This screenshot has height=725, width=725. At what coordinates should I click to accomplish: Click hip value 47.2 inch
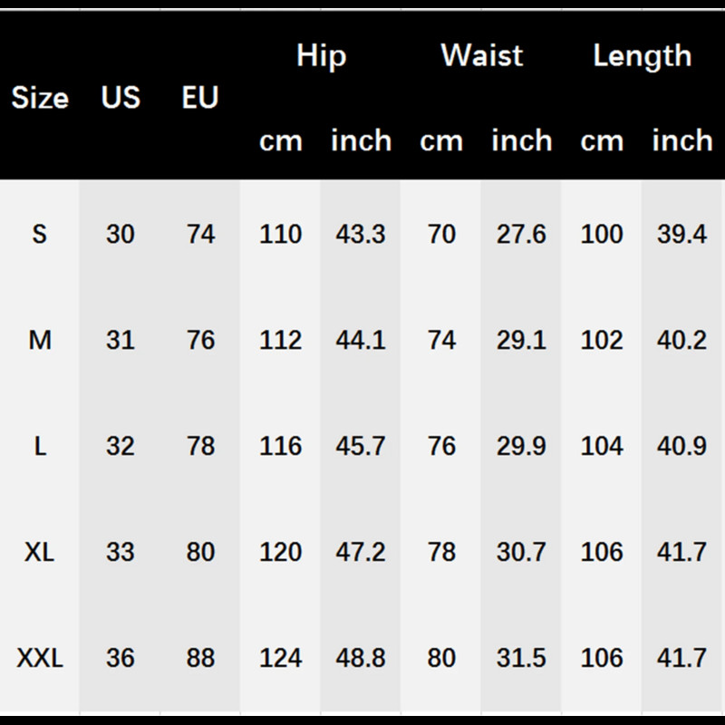pos(361,552)
